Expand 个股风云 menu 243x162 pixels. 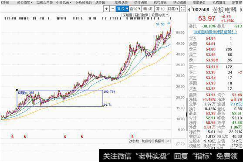[x=64, y=3]
